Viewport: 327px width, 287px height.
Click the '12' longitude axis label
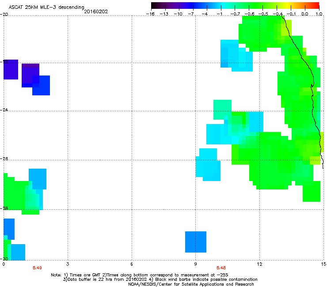click(x=259, y=264)
